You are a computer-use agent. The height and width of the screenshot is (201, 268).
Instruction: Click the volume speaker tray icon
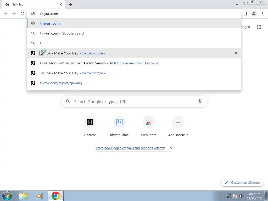click(241, 196)
